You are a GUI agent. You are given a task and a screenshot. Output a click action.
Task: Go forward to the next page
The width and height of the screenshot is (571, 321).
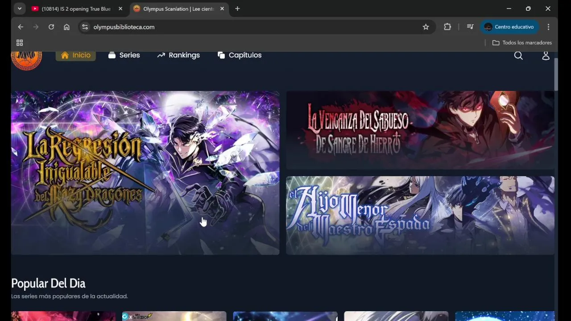(x=36, y=27)
